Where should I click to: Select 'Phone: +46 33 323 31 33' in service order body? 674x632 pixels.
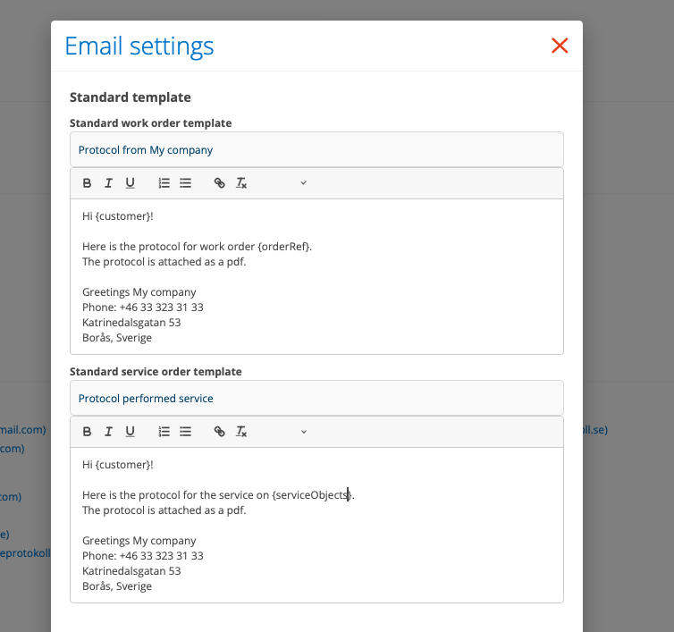143,556
